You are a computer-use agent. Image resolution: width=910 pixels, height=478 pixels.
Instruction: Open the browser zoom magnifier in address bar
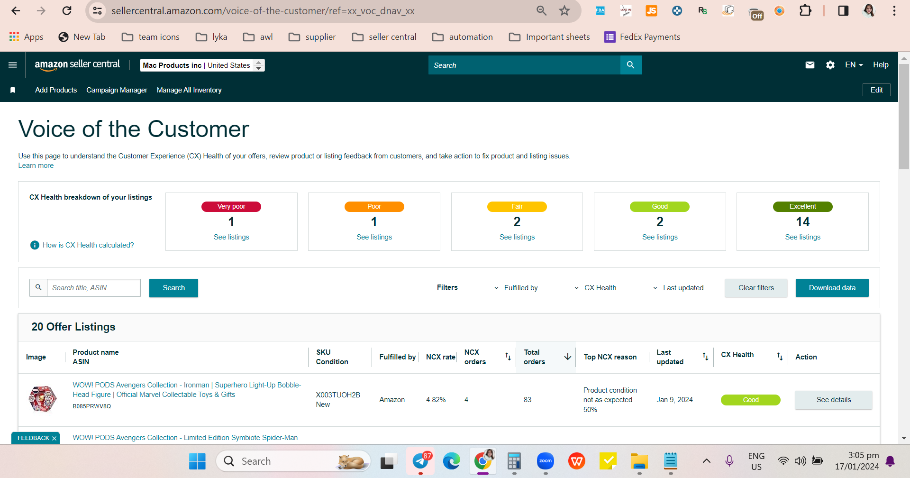[541, 10]
